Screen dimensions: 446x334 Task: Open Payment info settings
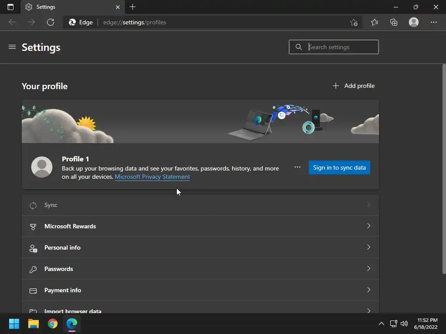(x=200, y=290)
